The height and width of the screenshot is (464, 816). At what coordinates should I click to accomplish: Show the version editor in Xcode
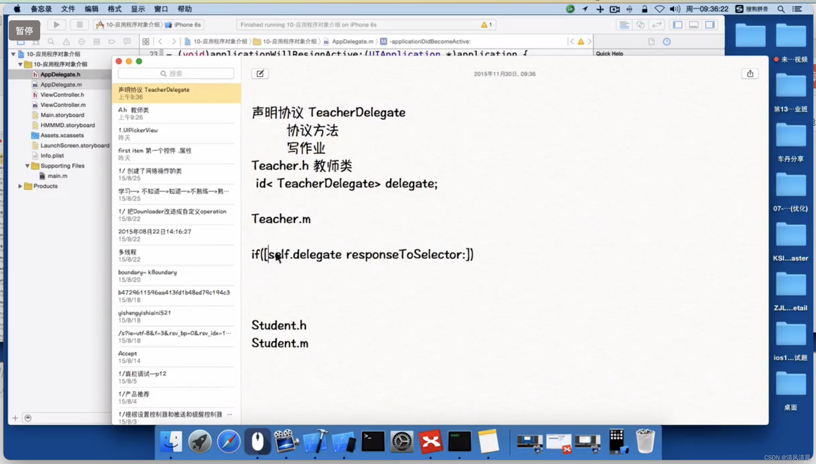tap(656, 25)
